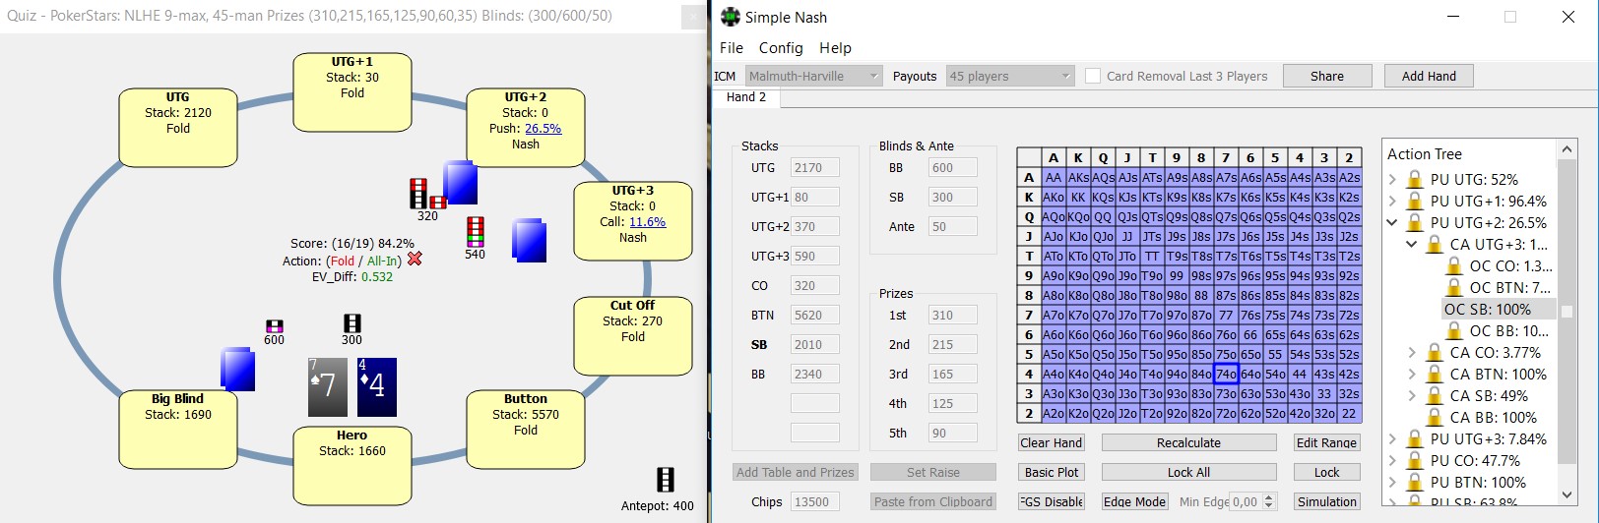Click the Min Edge spinner arrows
This screenshot has height=523, width=1599.
pyautogui.click(x=1268, y=501)
